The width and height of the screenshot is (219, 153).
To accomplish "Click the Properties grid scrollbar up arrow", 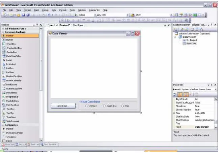I will coord(216,99).
